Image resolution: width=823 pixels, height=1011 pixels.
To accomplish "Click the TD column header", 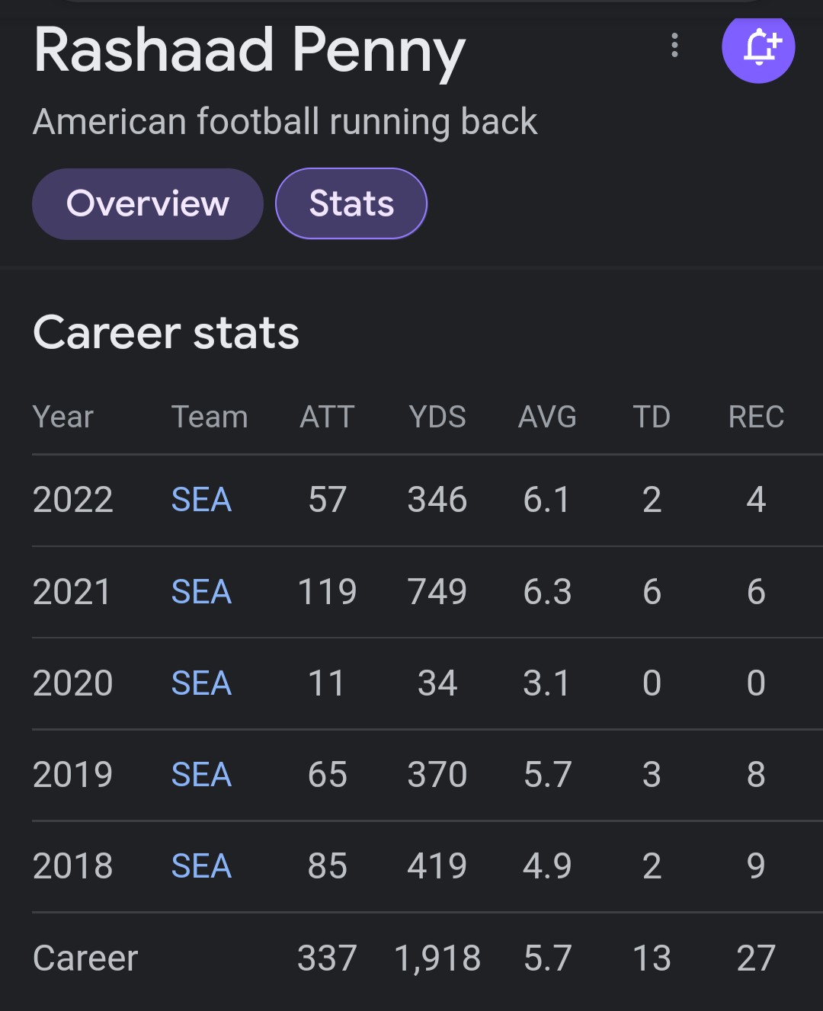I will pyautogui.click(x=652, y=418).
